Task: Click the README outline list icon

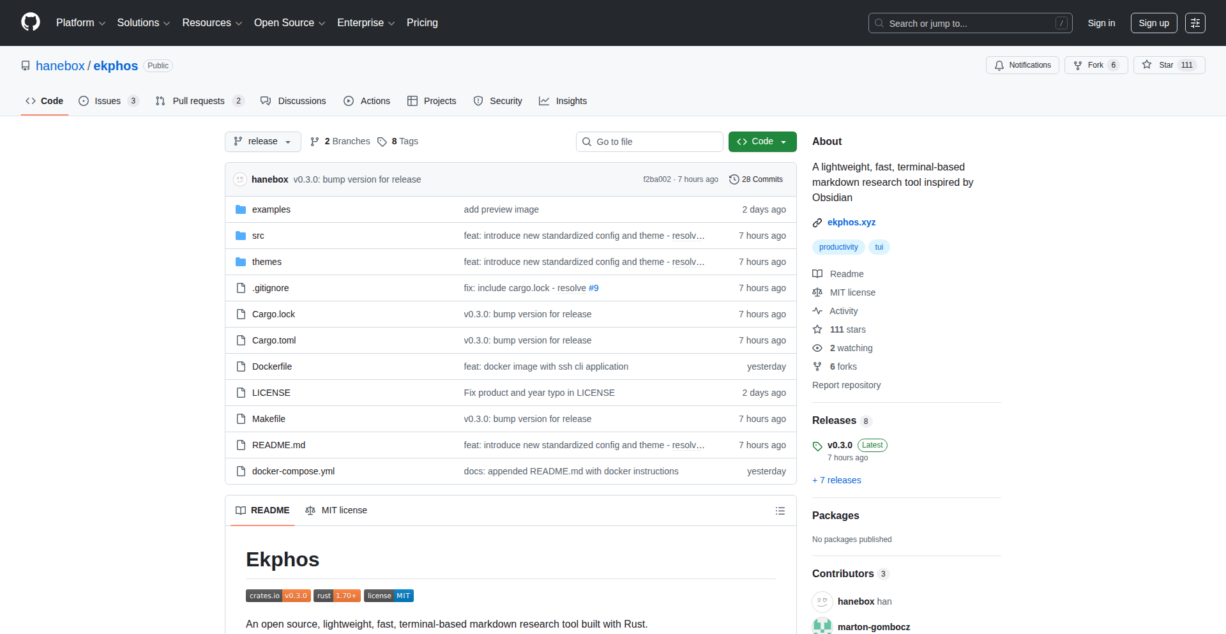Action: click(x=780, y=511)
